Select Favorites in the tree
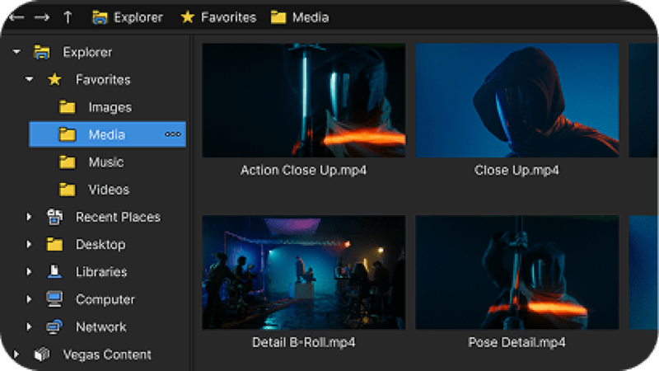The image size is (659, 371). coord(103,79)
